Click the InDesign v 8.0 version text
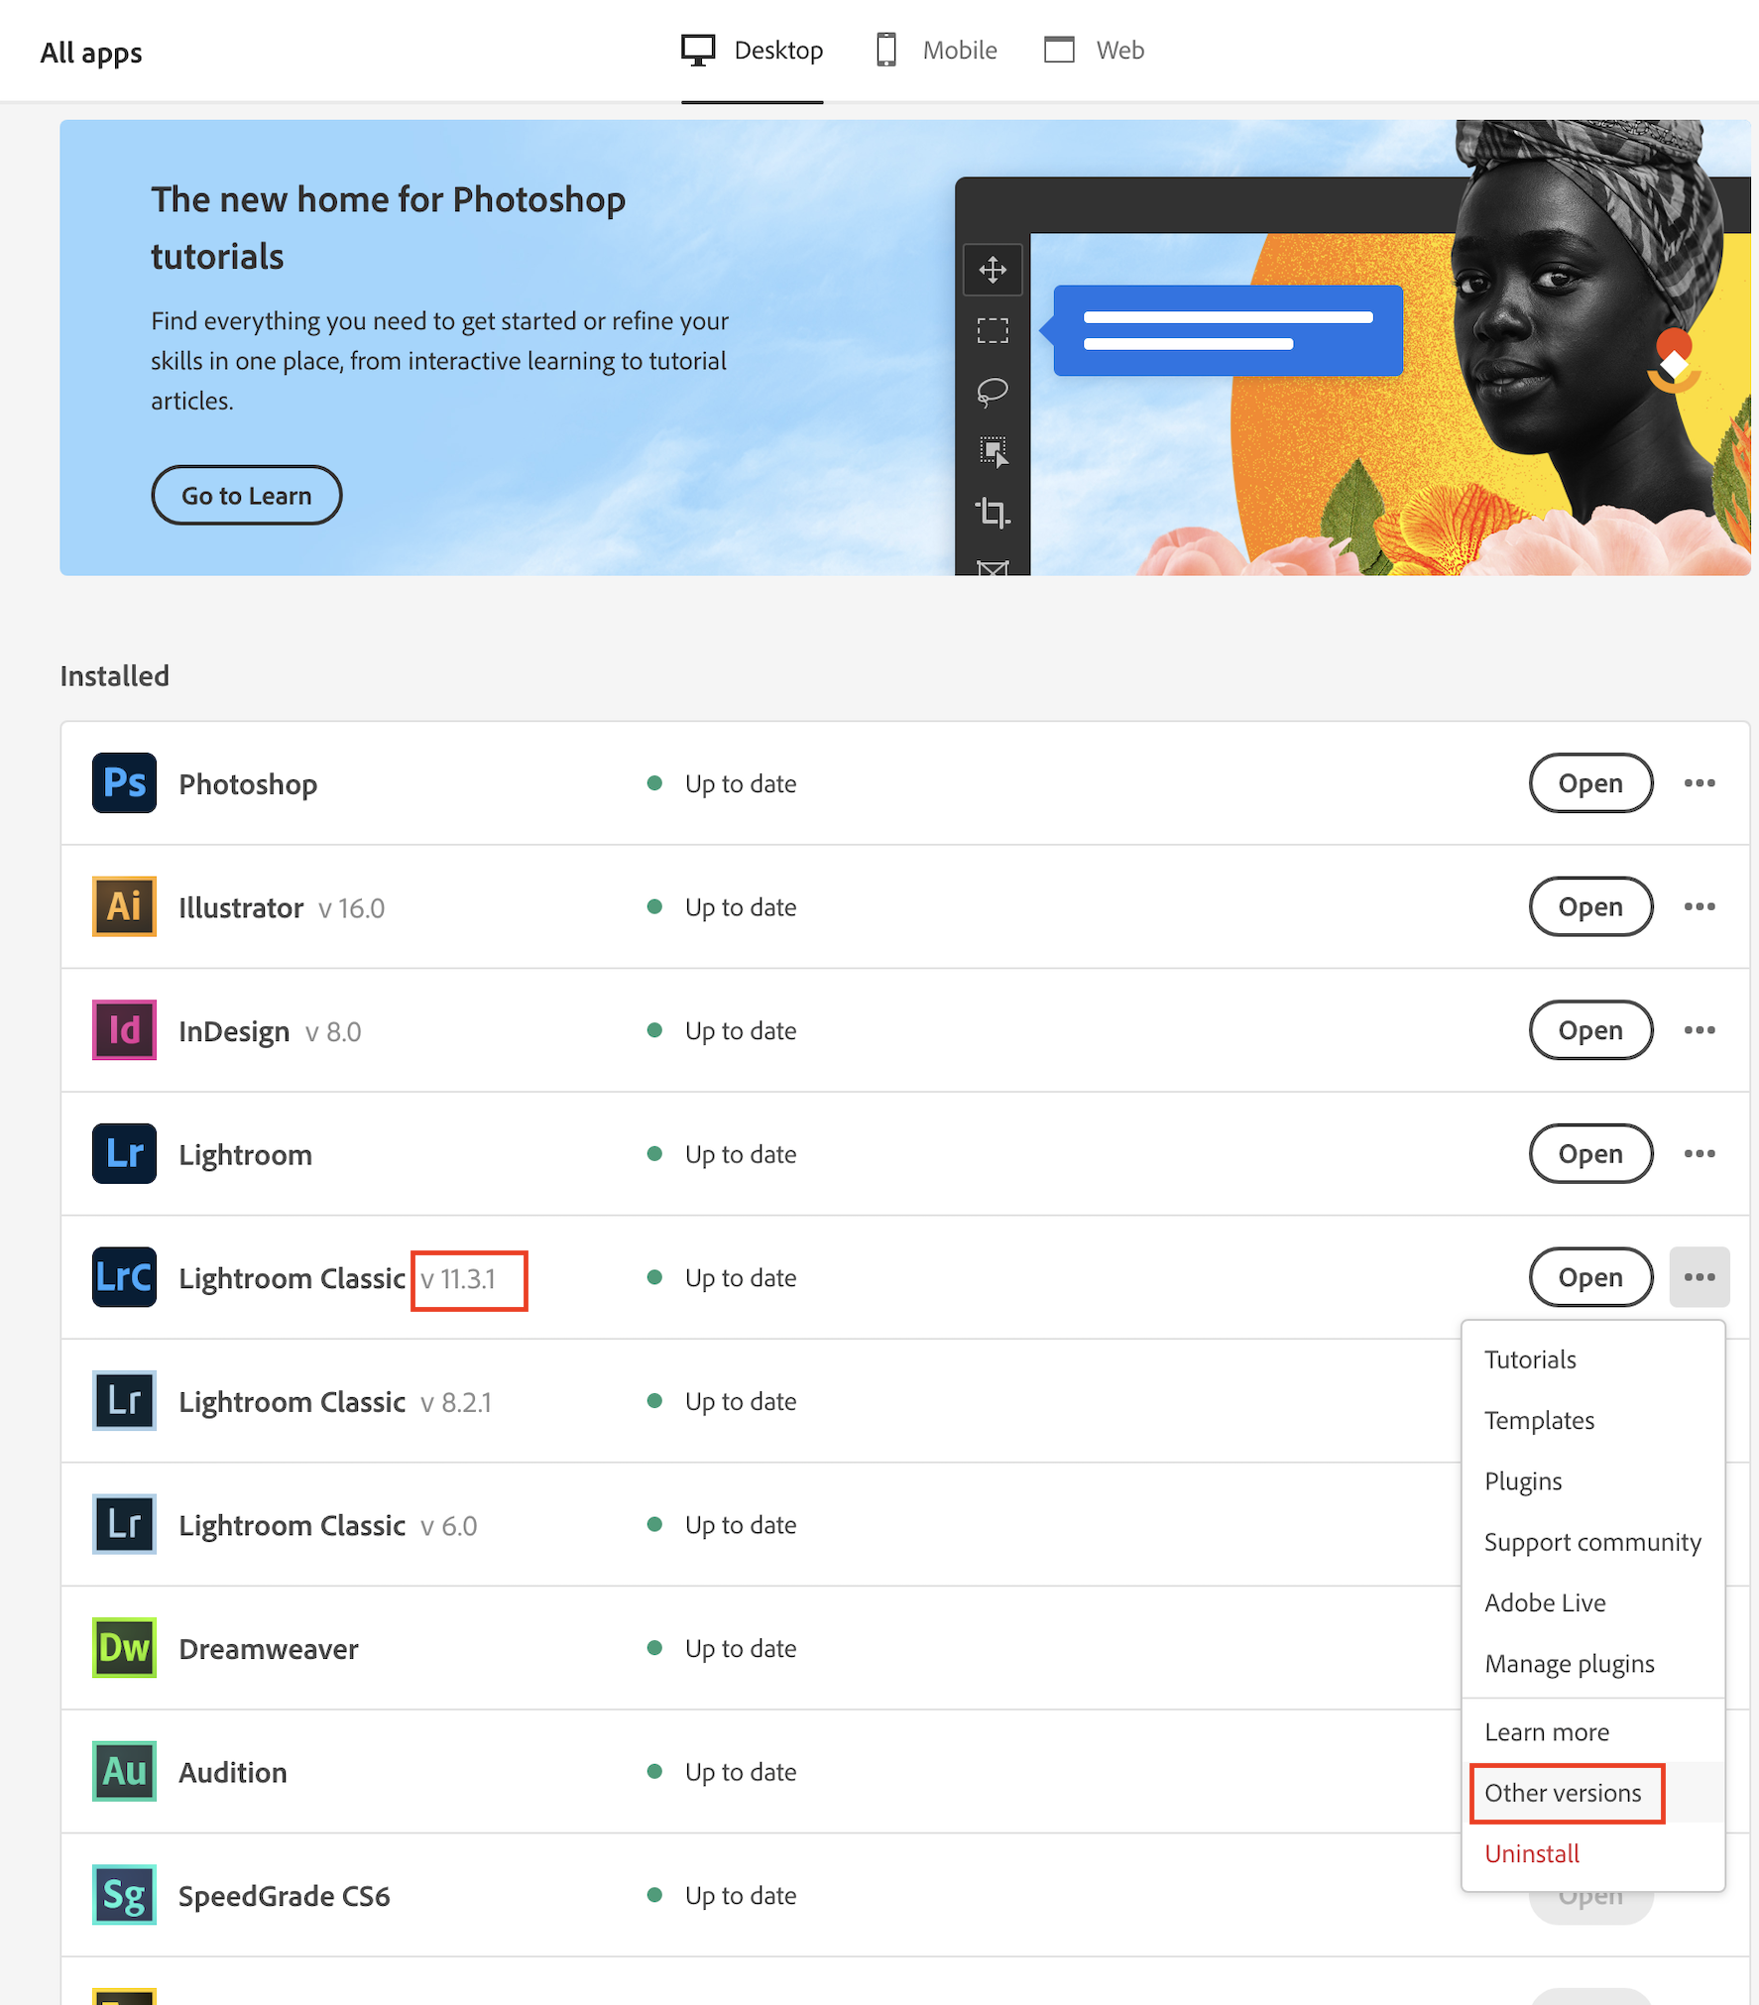The height and width of the screenshot is (2005, 1759). (333, 1032)
